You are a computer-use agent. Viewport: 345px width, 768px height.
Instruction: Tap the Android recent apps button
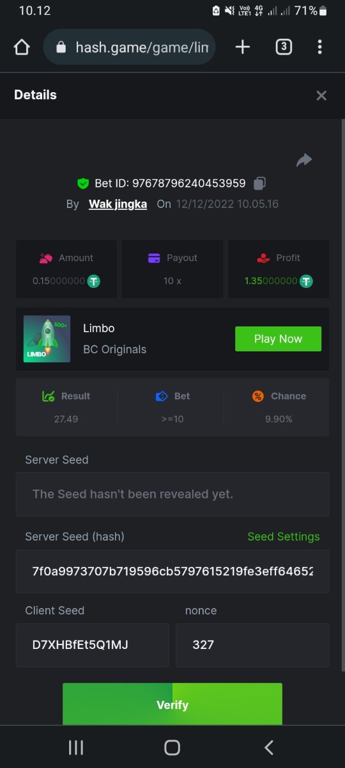click(x=76, y=748)
